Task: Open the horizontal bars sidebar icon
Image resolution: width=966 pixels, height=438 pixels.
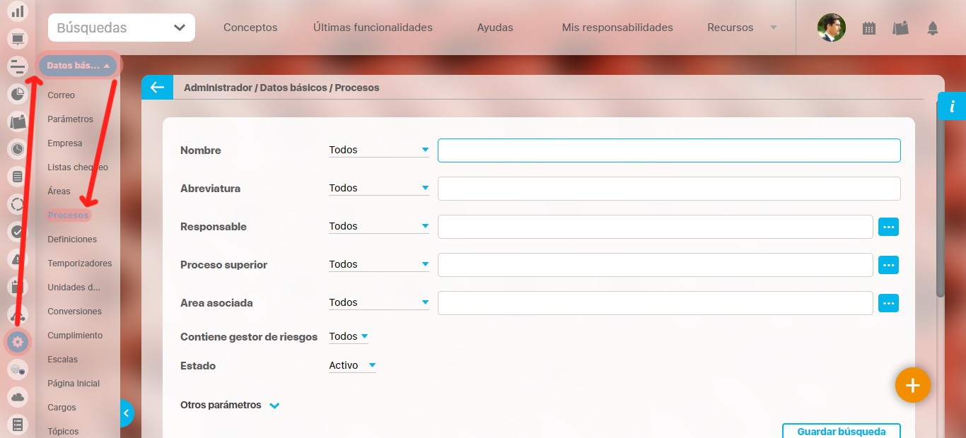Action: [18, 67]
